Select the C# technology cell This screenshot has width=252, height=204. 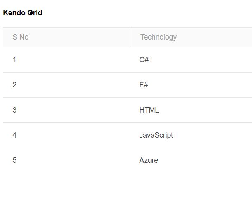pos(191,60)
